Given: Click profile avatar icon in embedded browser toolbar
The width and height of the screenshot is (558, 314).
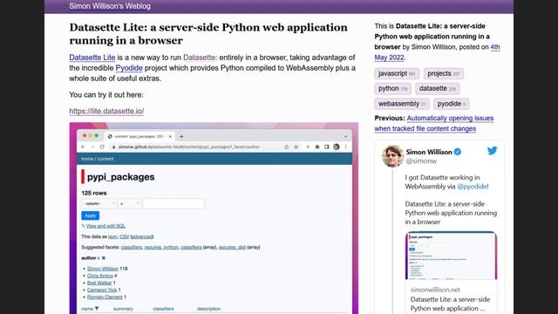Looking at the screenshot, I should [x=337, y=147].
